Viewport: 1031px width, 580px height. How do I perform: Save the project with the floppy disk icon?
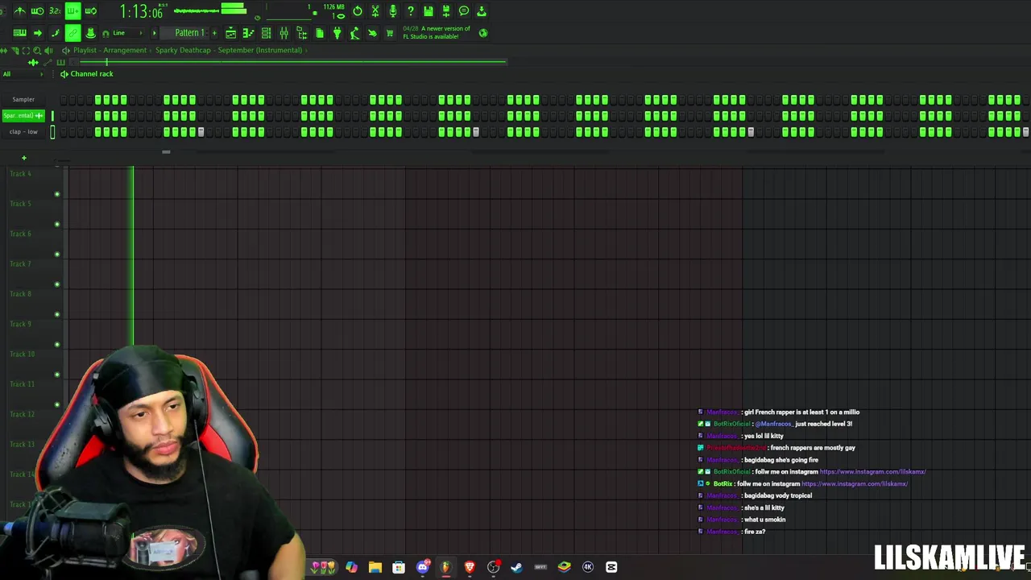tap(429, 11)
